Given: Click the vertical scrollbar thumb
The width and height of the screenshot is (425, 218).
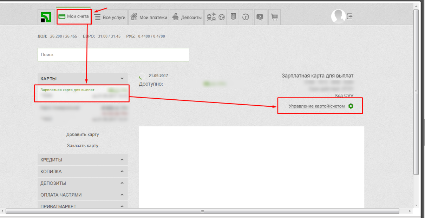Looking at the screenshot, I should pos(416,92).
